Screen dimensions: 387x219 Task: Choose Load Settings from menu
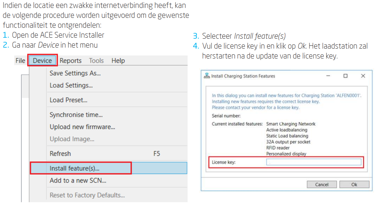tap(71, 85)
